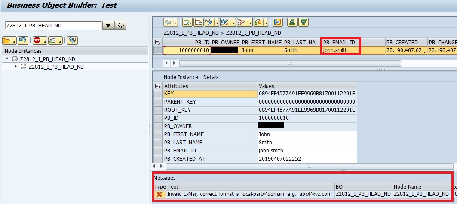Click the PB_LAST_NAME value field containing Smith

(x=307, y=143)
